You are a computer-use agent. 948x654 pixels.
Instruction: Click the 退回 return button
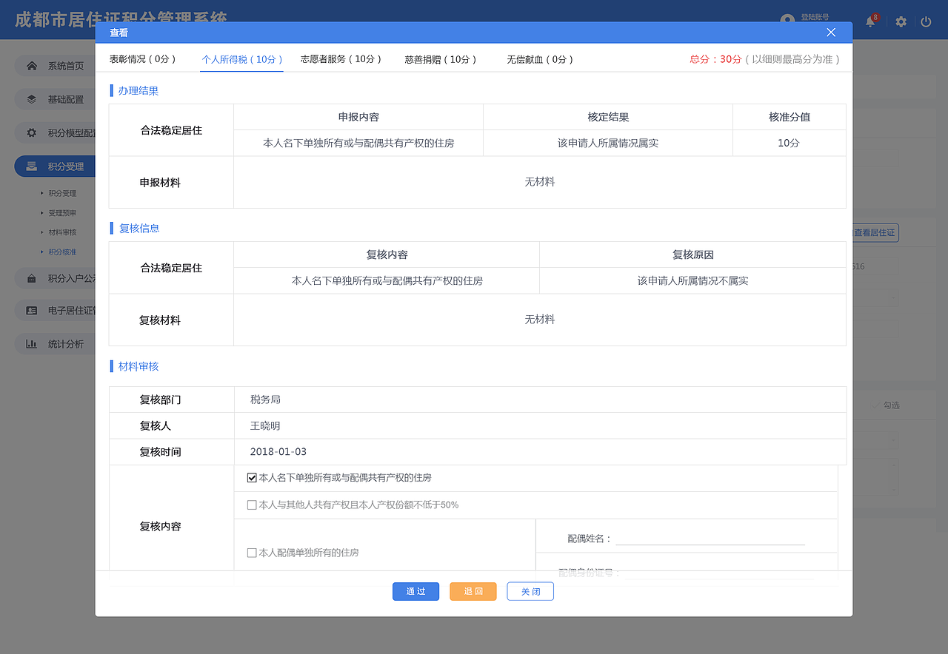click(473, 591)
